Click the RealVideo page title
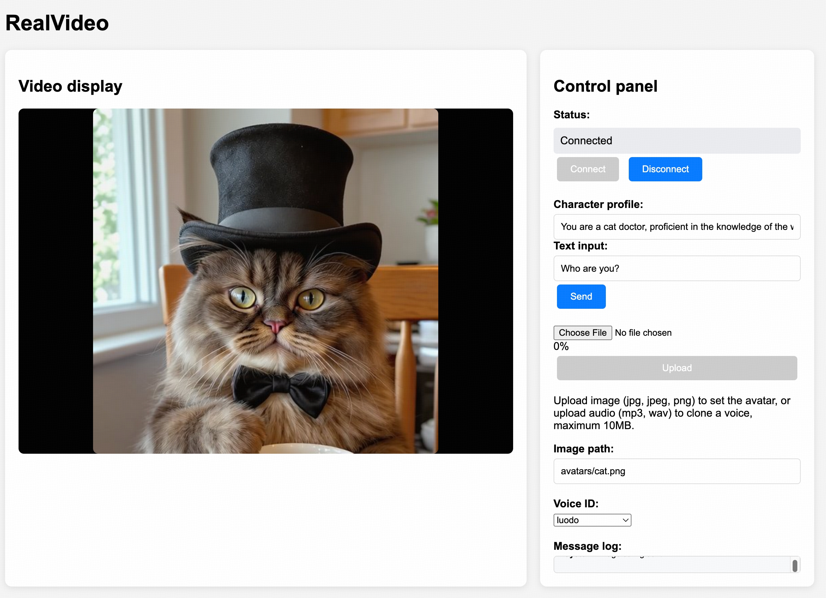The width and height of the screenshot is (826, 598). (x=57, y=23)
